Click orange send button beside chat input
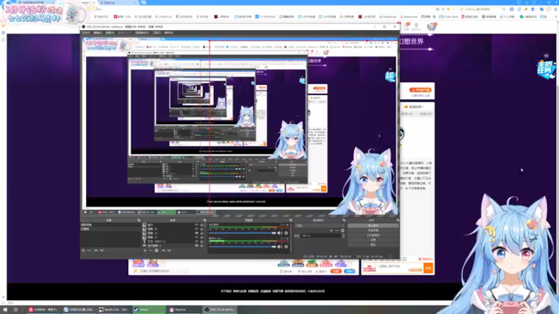 pyautogui.click(x=428, y=268)
